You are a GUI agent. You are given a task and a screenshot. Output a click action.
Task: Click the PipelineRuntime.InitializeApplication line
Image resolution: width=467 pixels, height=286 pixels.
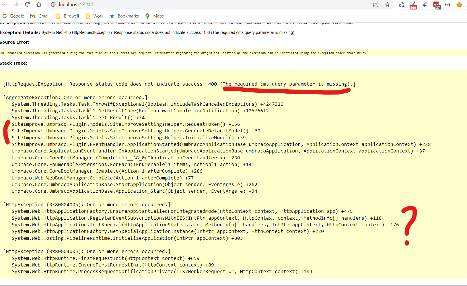click(x=127, y=238)
